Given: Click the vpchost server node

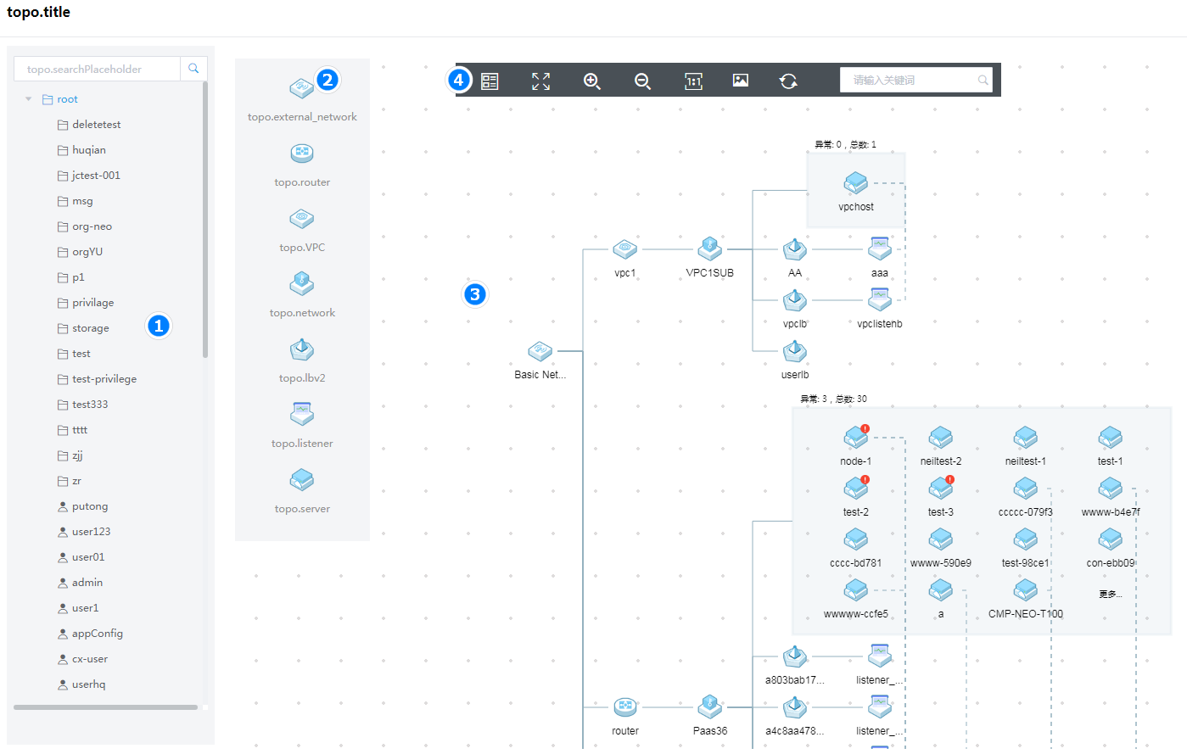Looking at the screenshot, I should point(855,182).
